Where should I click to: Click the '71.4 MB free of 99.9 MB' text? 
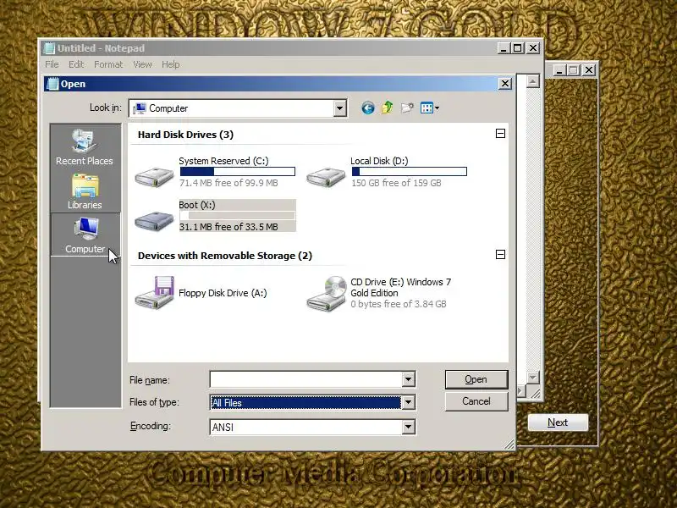228,183
